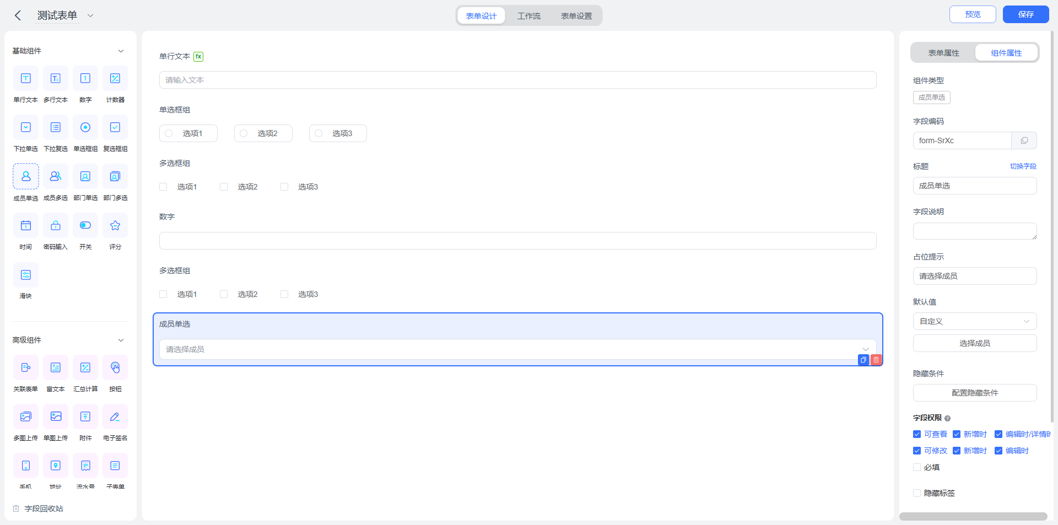Delete the selected 成员单选 field
The height and width of the screenshot is (525, 1058).
(x=876, y=360)
